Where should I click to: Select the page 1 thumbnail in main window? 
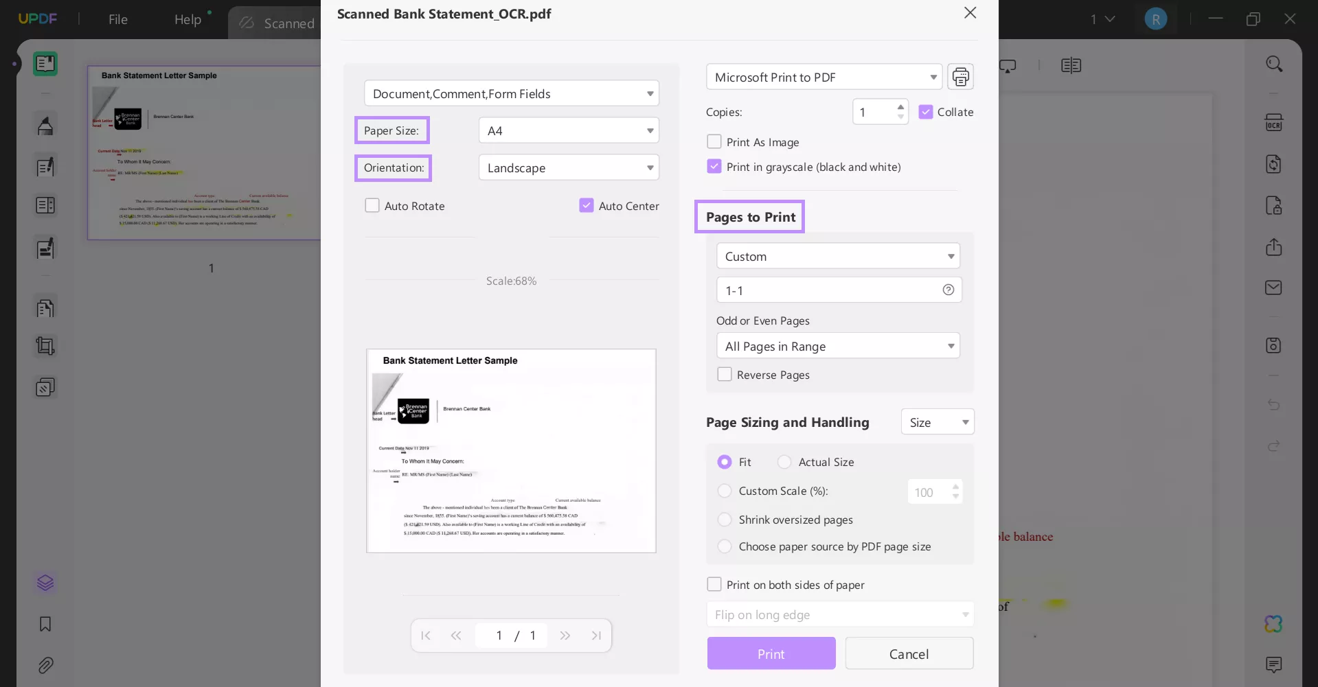pos(204,152)
